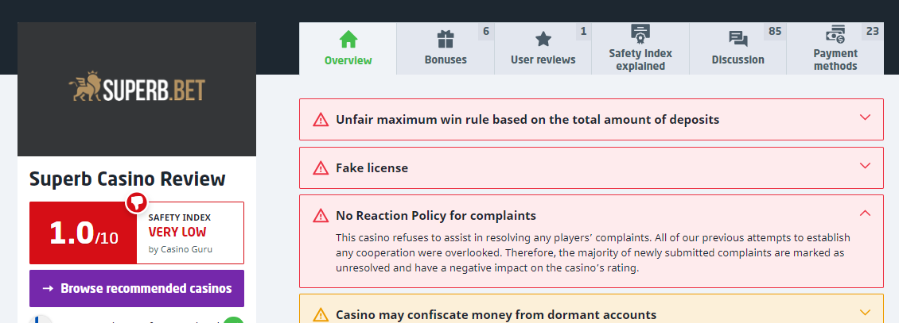Select the Overview tab label
The image size is (899, 323).
click(x=348, y=60)
